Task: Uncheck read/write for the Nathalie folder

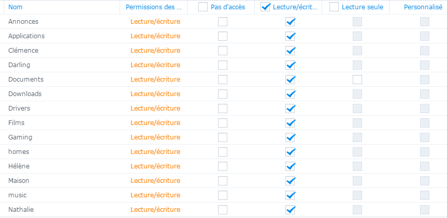Action: pyautogui.click(x=290, y=210)
